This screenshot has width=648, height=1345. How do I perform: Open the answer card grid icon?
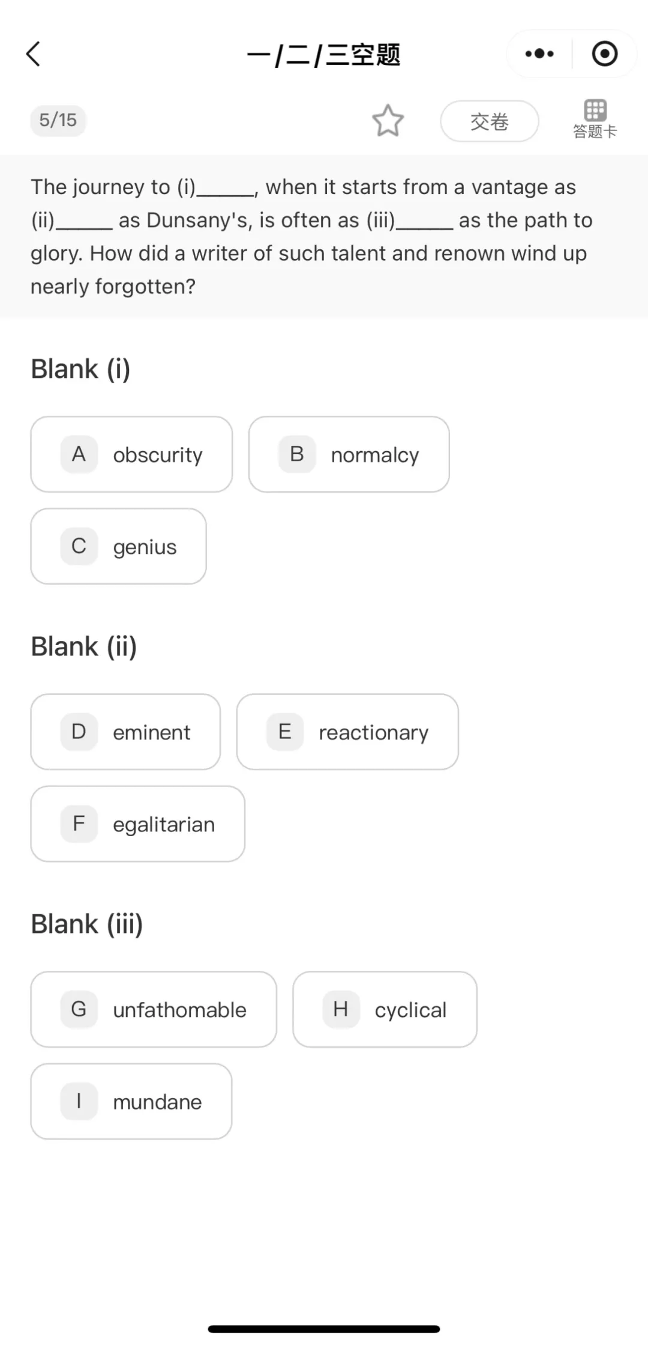point(595,111)
